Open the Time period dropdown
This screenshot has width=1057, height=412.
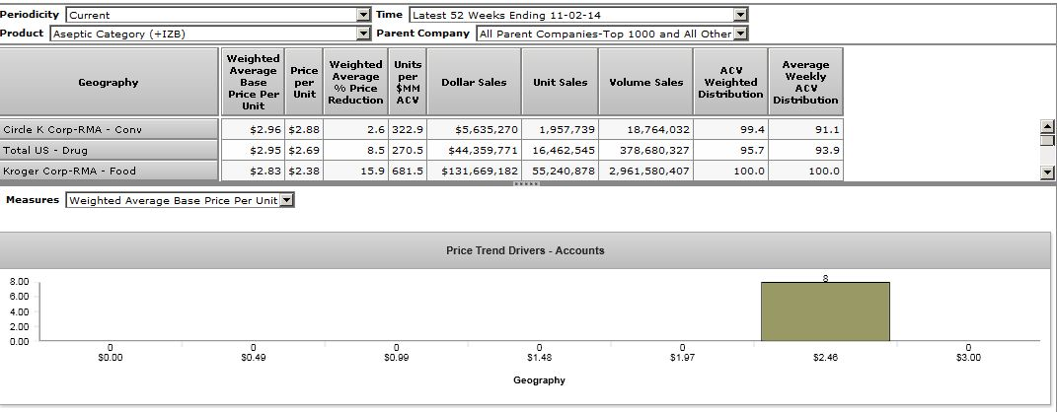[x=740, y=15]
